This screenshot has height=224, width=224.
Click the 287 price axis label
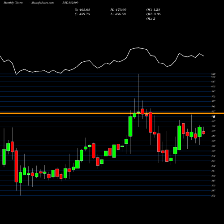(213, 190)
